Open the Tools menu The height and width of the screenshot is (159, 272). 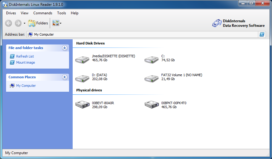tap(61, 13)
